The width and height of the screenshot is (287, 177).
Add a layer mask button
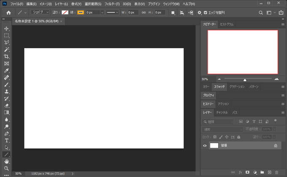click(x=247, y=172)
